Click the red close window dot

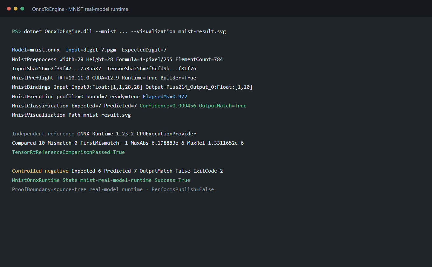9,9
